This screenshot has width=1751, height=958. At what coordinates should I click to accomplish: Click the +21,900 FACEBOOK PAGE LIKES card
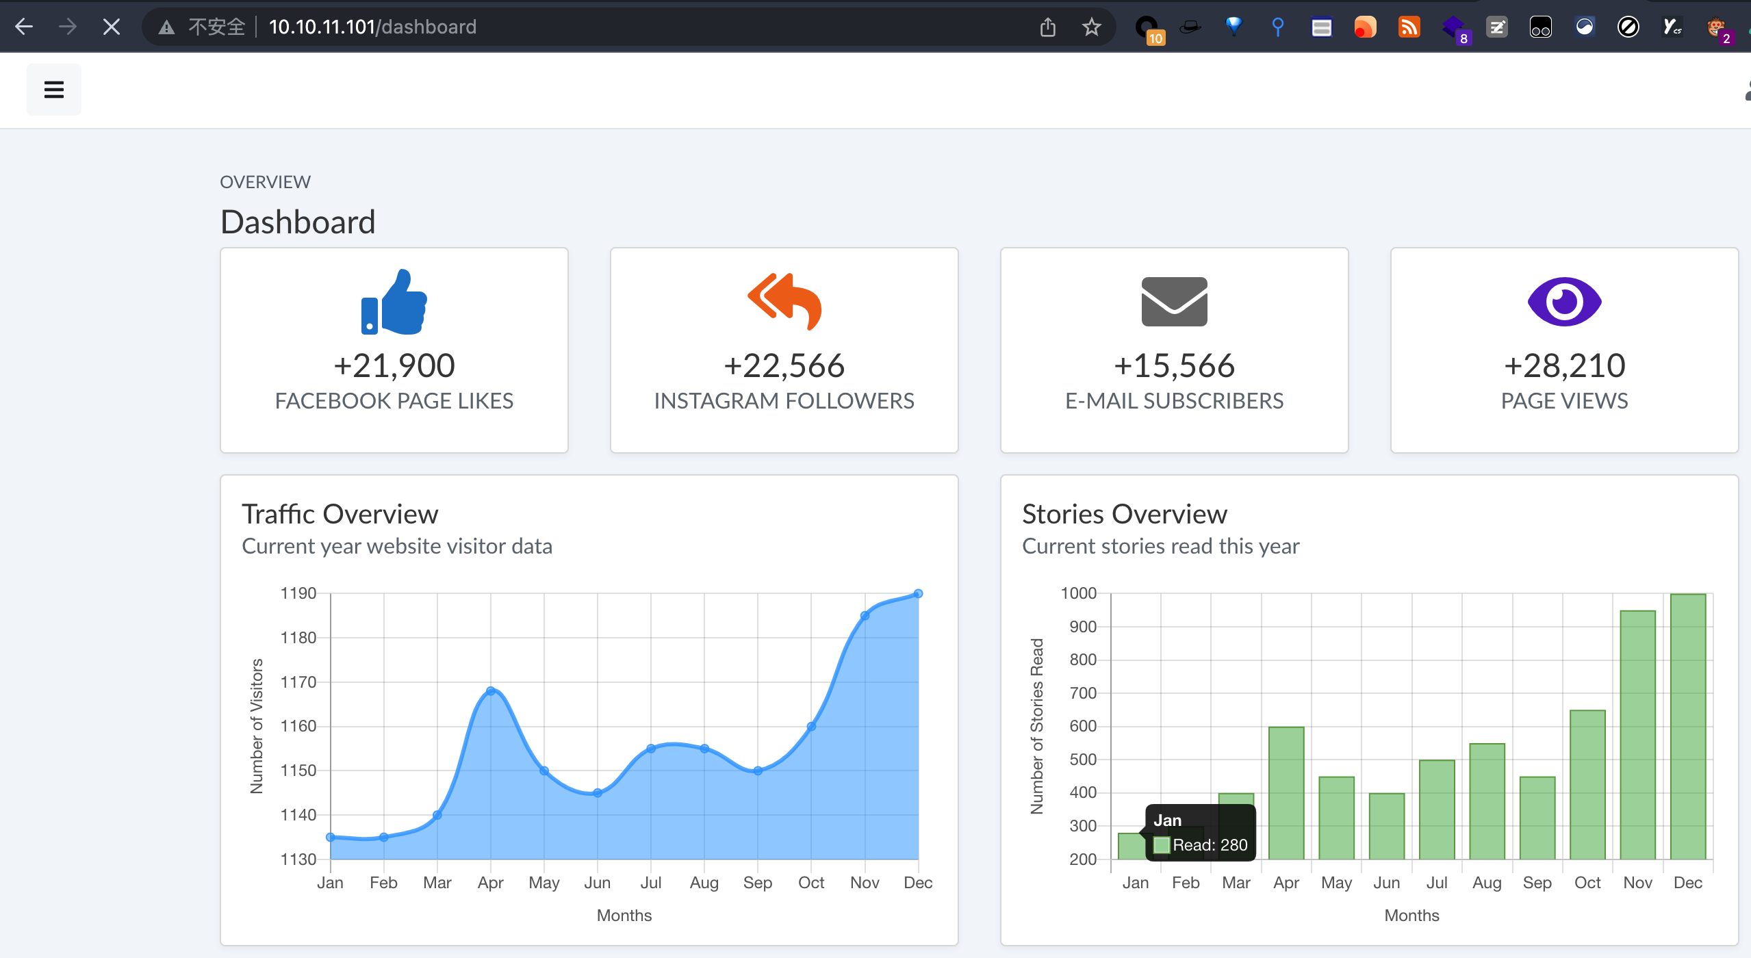click(394, 350)
